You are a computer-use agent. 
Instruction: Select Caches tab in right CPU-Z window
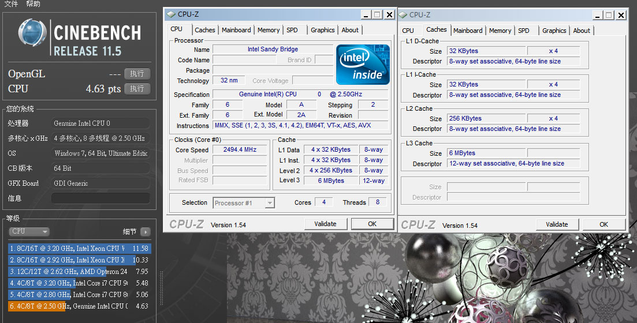(437, 29)
